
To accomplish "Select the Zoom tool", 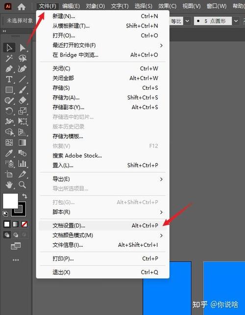I will (x=23, y=184).
